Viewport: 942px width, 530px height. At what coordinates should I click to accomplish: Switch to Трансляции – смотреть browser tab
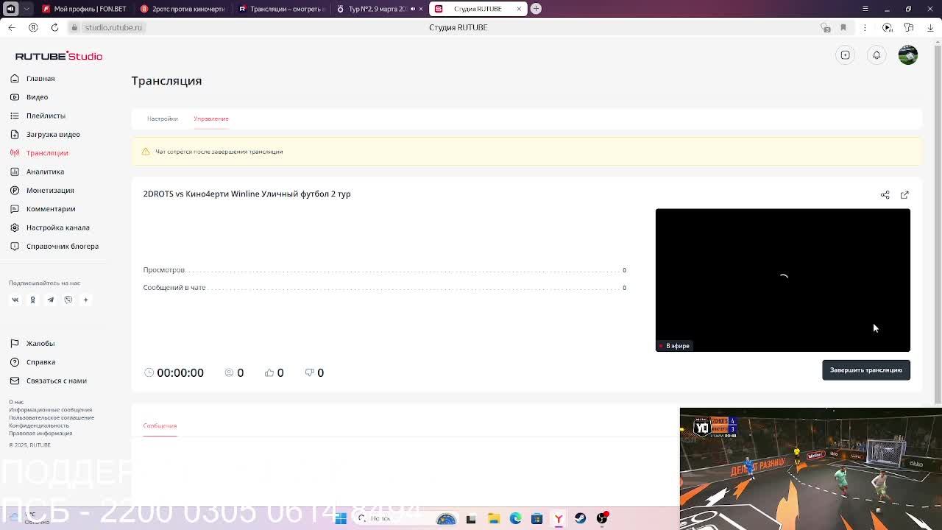click(x=281, y=9)
